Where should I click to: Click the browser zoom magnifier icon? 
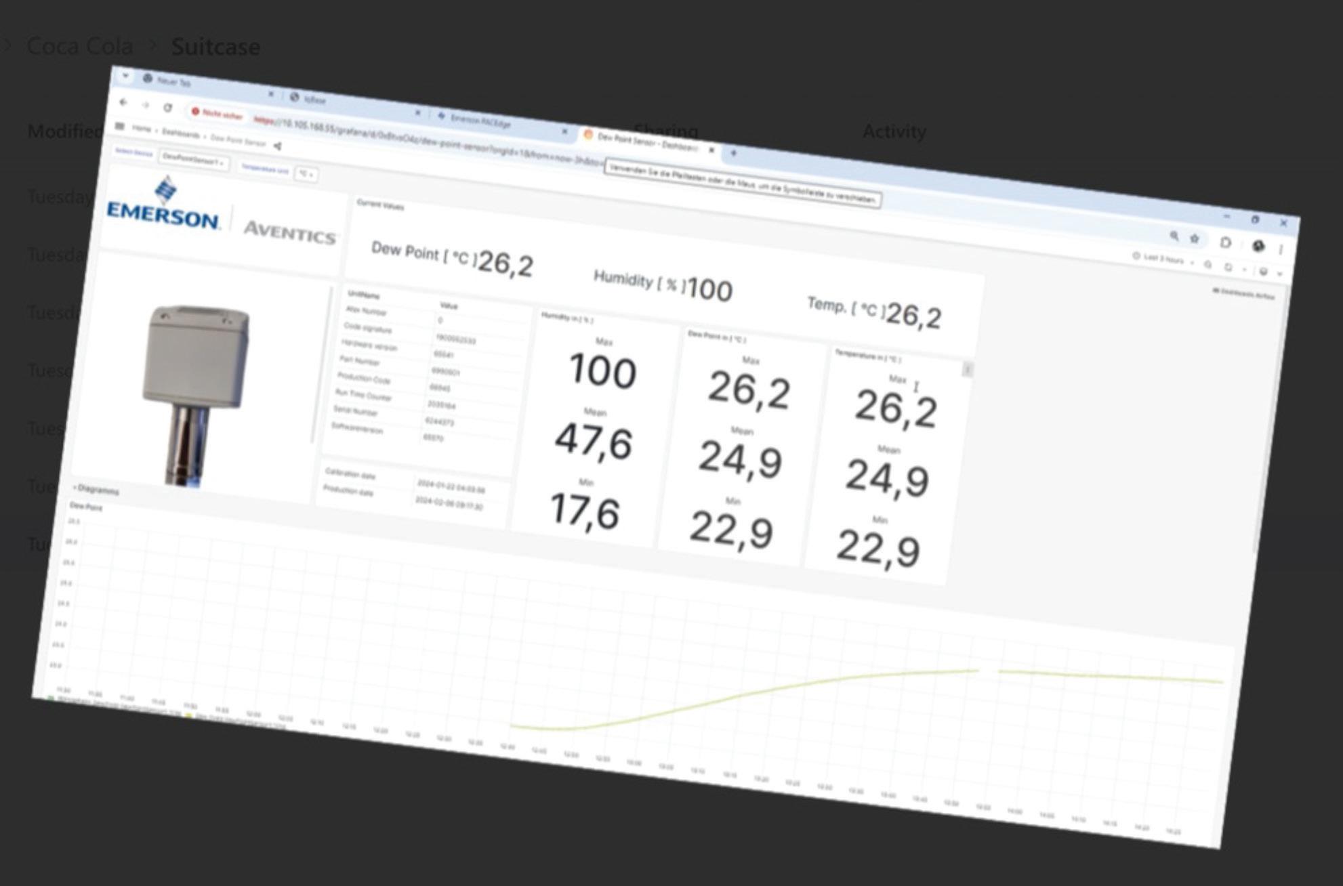point(1174,235)
